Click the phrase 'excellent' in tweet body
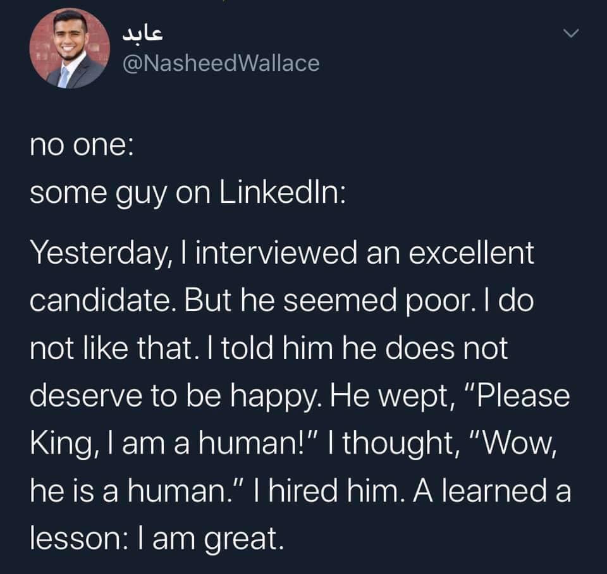The height and width of the screenshot is (574, 607). pyautogui.click(x=472, y=253)
